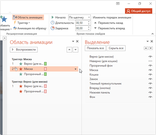Toggle visibility of Нижняя панель
The width and height of the screenshot is (156, 135).
click(150, 93)
